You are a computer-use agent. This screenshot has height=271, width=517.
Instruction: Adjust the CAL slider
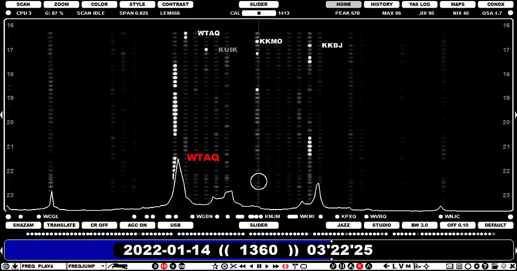[x=258, y=13]
